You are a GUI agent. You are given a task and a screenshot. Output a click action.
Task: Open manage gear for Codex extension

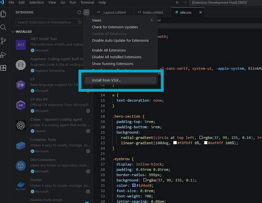(88, 131)
